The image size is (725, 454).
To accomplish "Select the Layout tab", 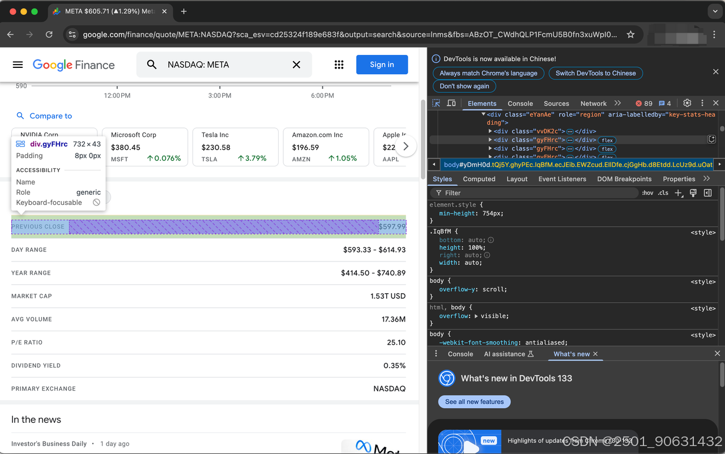I will (x=517, y=179).
